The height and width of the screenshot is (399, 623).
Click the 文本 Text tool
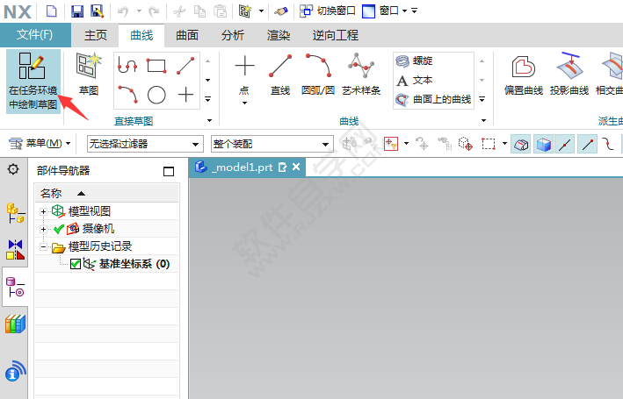point(414,81)
